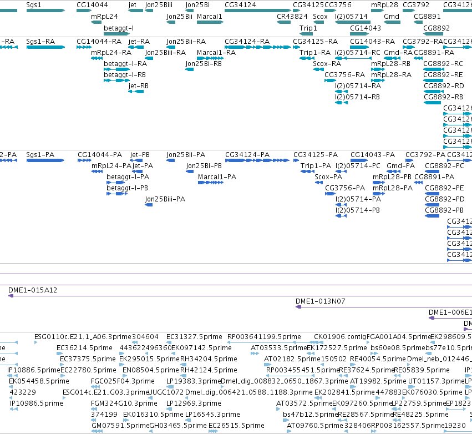Select the Jon25Biii-PA protein label
Image resolution: width=472 pixels, height=434 pixels.
tap(165, 199)
